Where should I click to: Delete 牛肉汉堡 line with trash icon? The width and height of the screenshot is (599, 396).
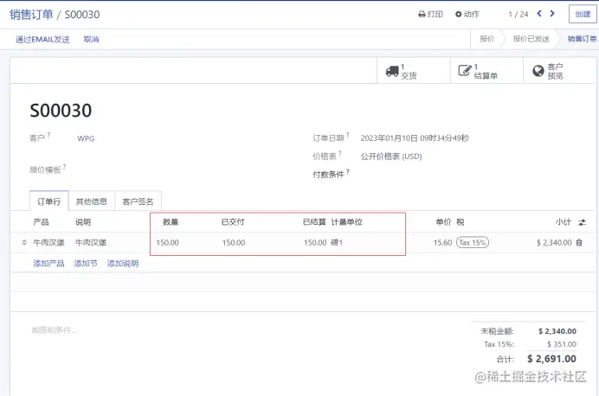point(579,243)
